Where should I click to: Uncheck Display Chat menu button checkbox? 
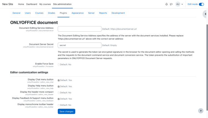point(59,80)
